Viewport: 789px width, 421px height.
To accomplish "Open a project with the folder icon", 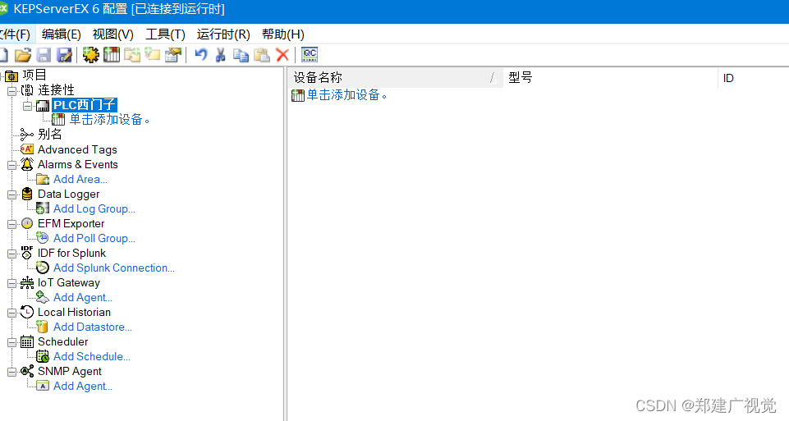I will click(x=23, y=55).
